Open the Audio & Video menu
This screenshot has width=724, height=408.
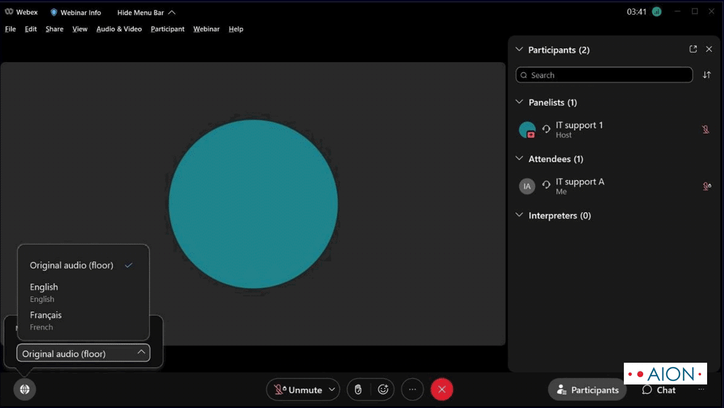click(119, 29)
